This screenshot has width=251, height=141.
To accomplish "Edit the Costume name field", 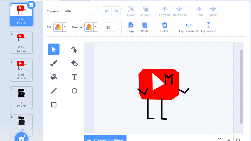I will (80, 11).
